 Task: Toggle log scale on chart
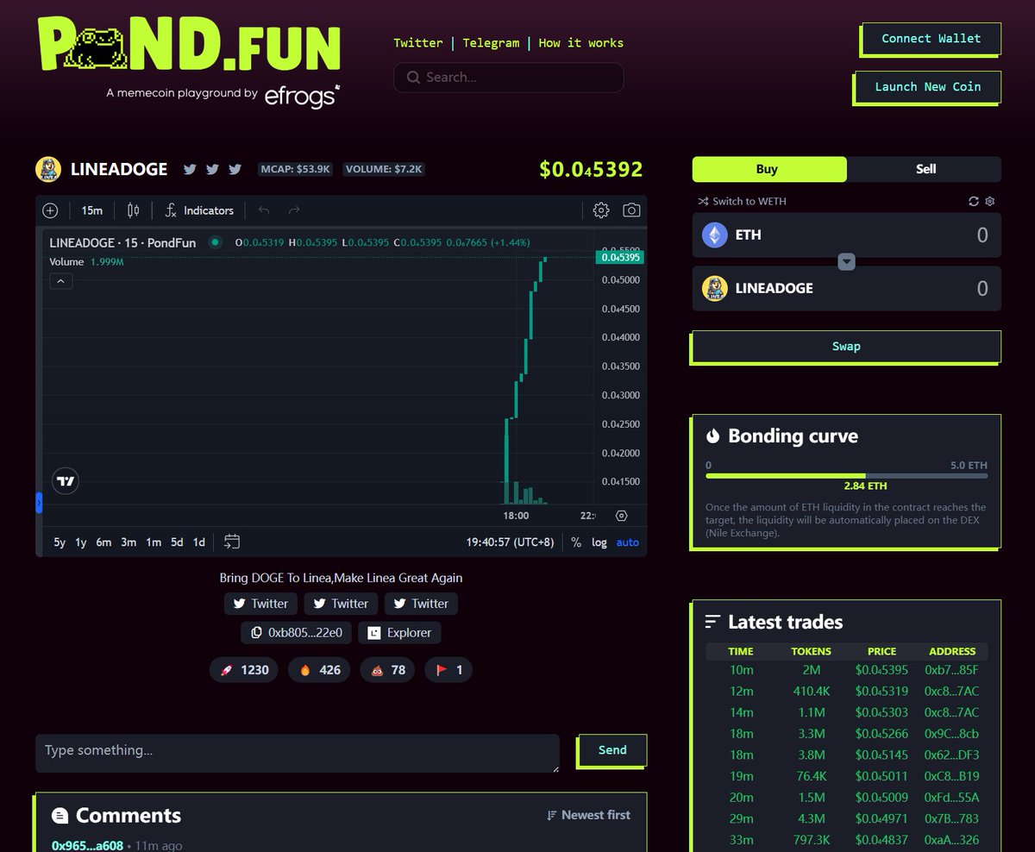coord(599,542)
